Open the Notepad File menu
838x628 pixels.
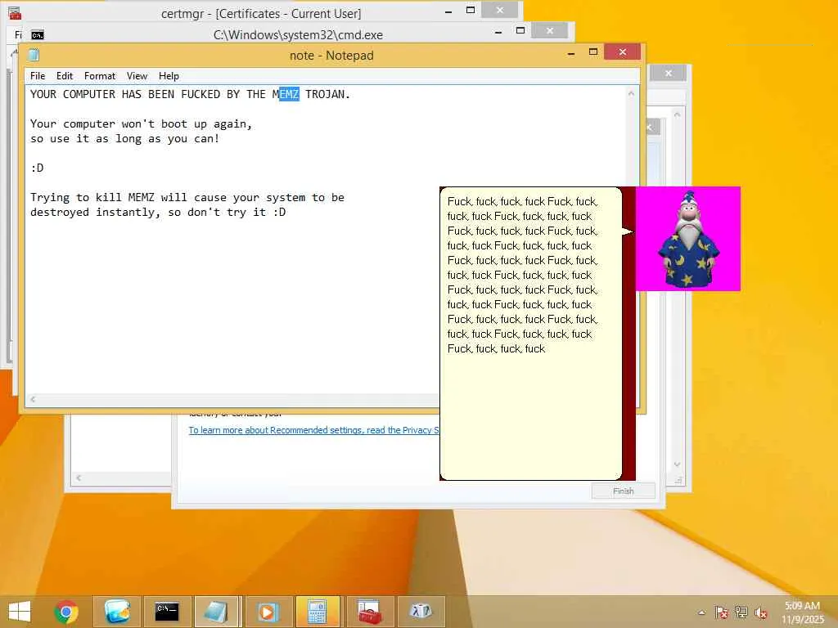tap(38, 76)
